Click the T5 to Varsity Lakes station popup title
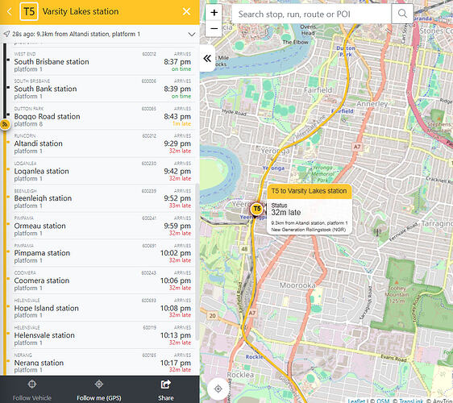This screenshot has width=453, height=403. pos(310,191)
